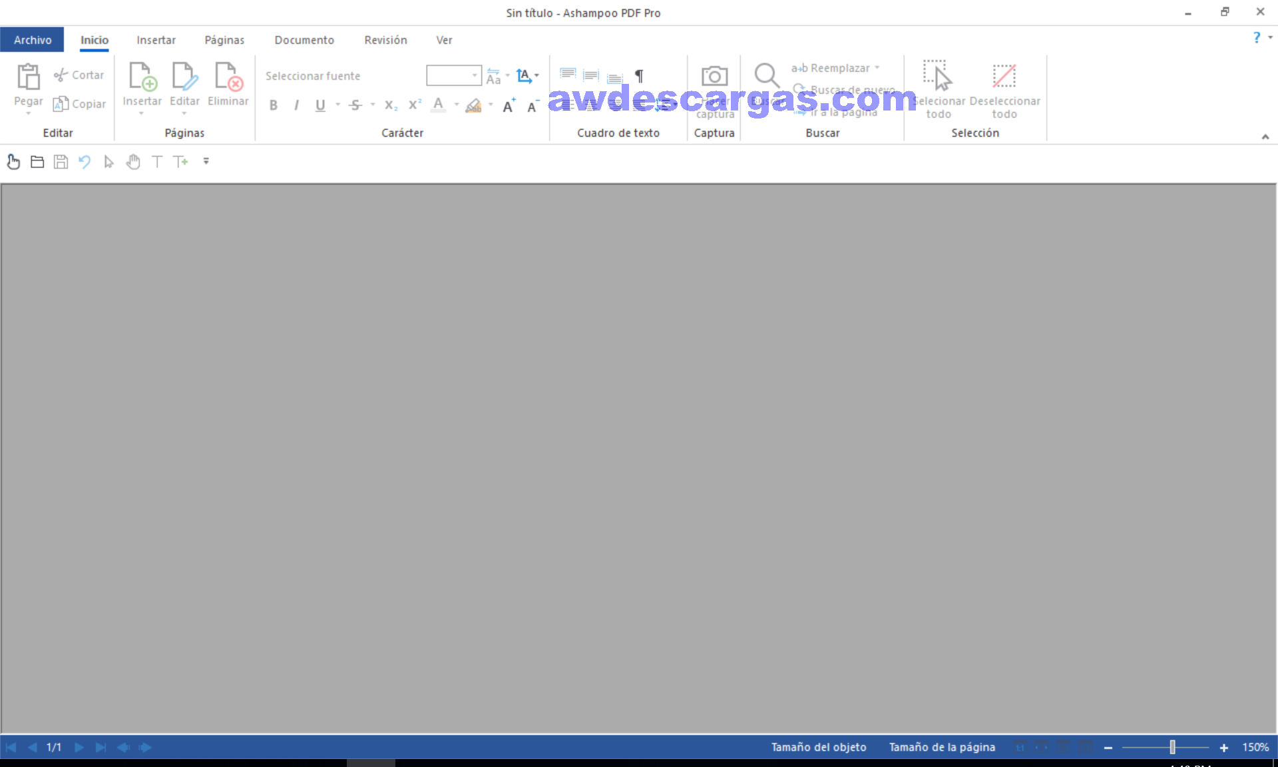Click the Eliminar page icon
1278x767 pixels.
(x=228, y=77)
